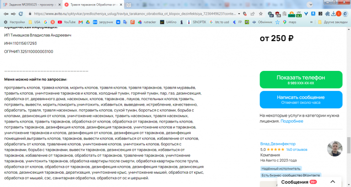Image resolution: width=351 pixels, height=187 pixels.
Task: Bookmark this page with the star
Action: pos(261,14)
